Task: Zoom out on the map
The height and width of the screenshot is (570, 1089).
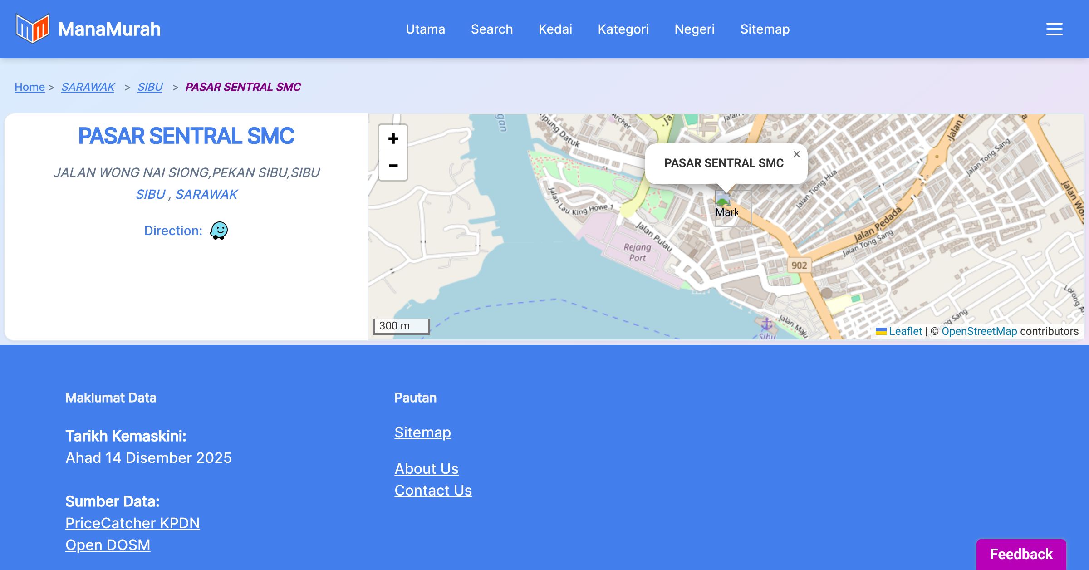Action: [393, 166]
